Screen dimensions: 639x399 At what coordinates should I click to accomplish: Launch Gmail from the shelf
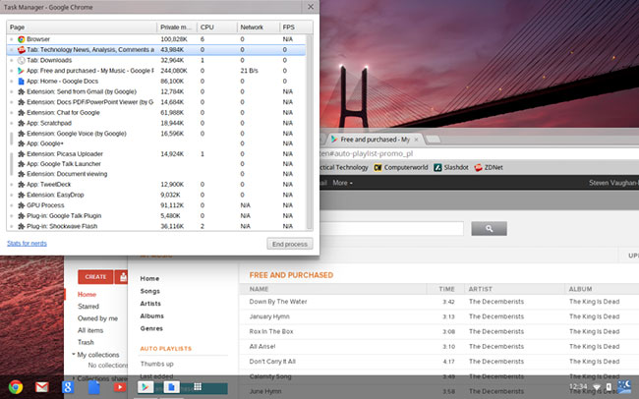tap(41, 386)
